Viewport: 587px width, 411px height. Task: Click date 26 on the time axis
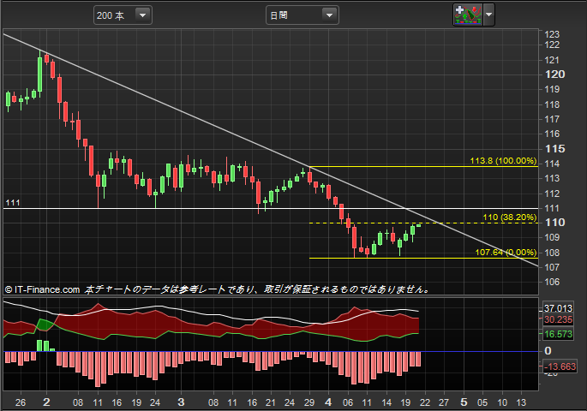21,402
